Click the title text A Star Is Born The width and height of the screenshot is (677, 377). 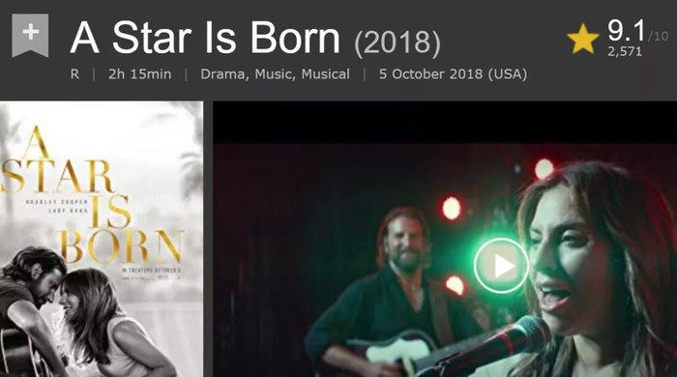click(x=205, y=38)
